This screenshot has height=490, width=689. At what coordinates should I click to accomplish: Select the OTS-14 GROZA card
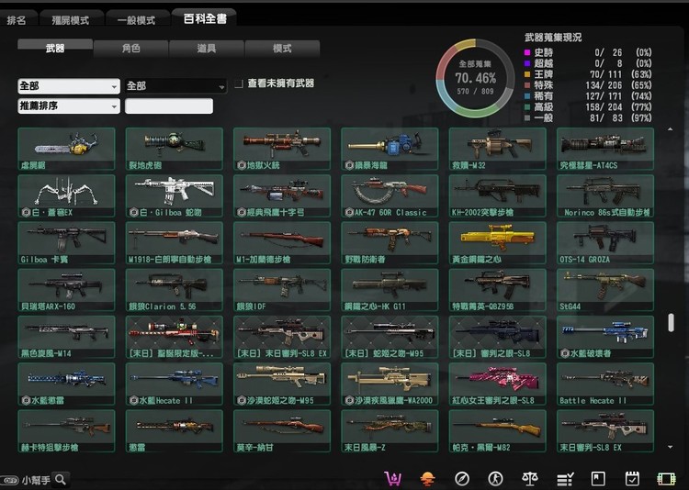pos(605,243)
